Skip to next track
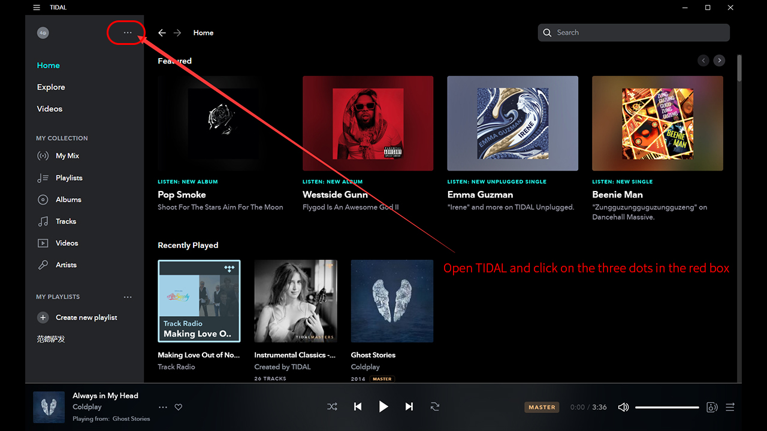767x431 pixels. [x=409, y=407]
